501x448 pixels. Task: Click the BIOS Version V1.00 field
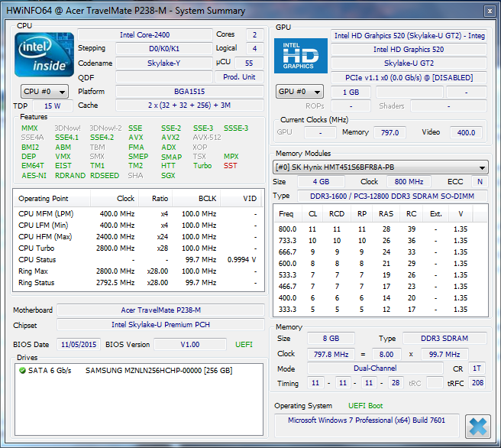(x=190, y=344)
